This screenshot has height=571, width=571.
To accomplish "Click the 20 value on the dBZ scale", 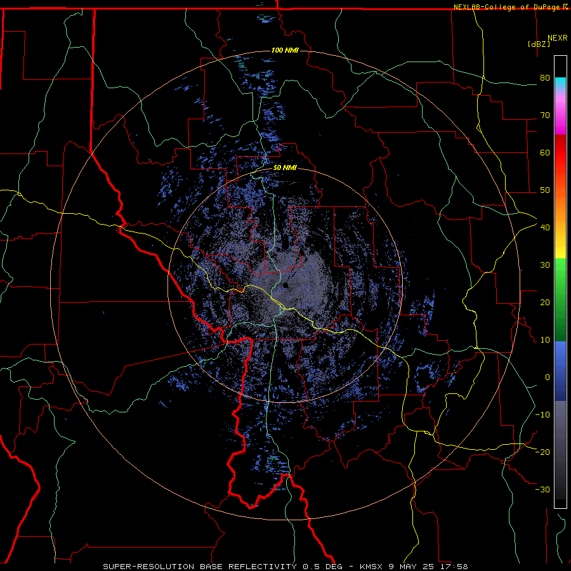I will pyautogui.click(x=545, y=303).
